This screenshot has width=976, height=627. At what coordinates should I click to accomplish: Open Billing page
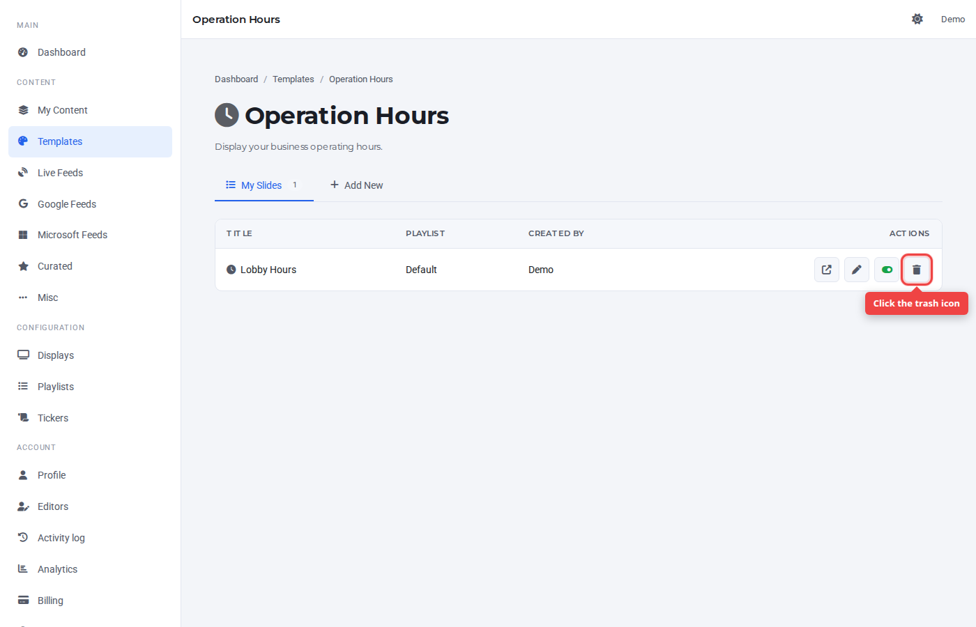[90, 601]
